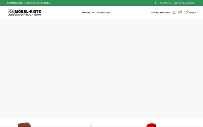Open the Facebook page icon

pos(156,3)
